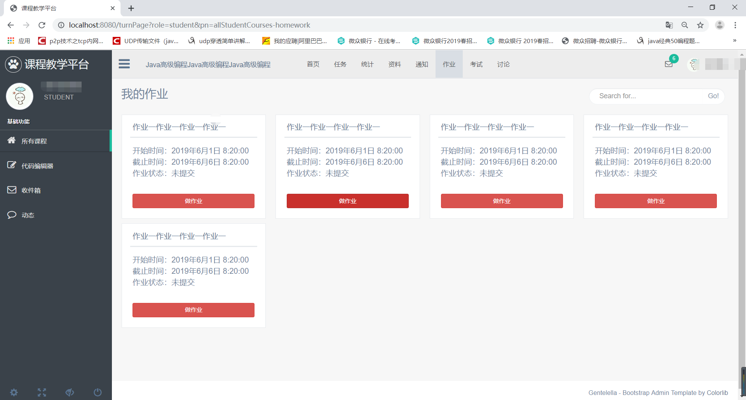The width and height of the screenshot is (746, 400).
Task: Click the zoom magnifier icon in address bar
Action: click(x=685, y=25)
